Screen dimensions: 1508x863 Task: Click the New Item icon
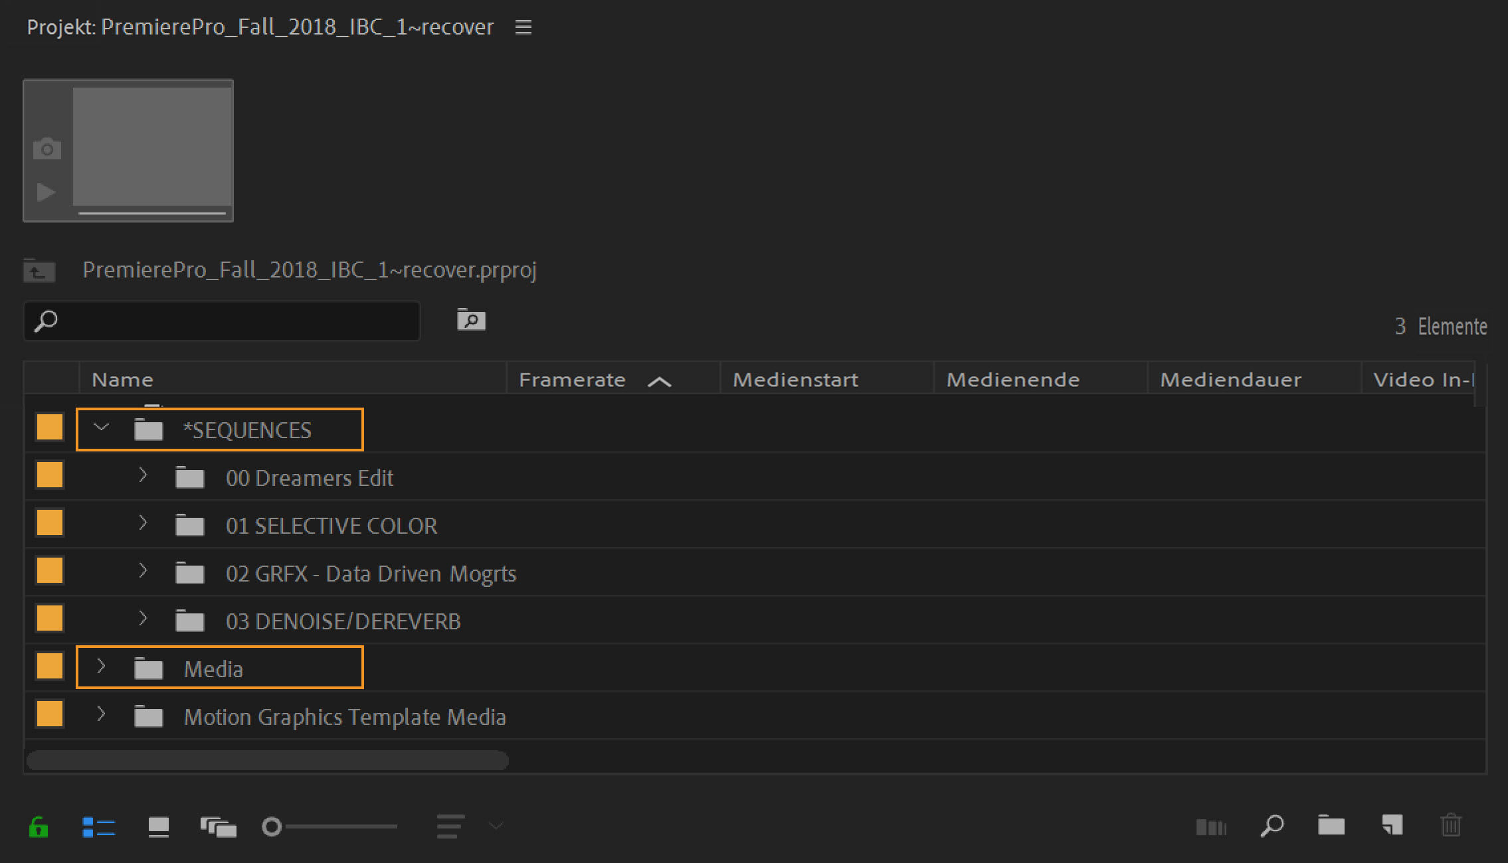pyautogui.click(x=1392, y=825)
